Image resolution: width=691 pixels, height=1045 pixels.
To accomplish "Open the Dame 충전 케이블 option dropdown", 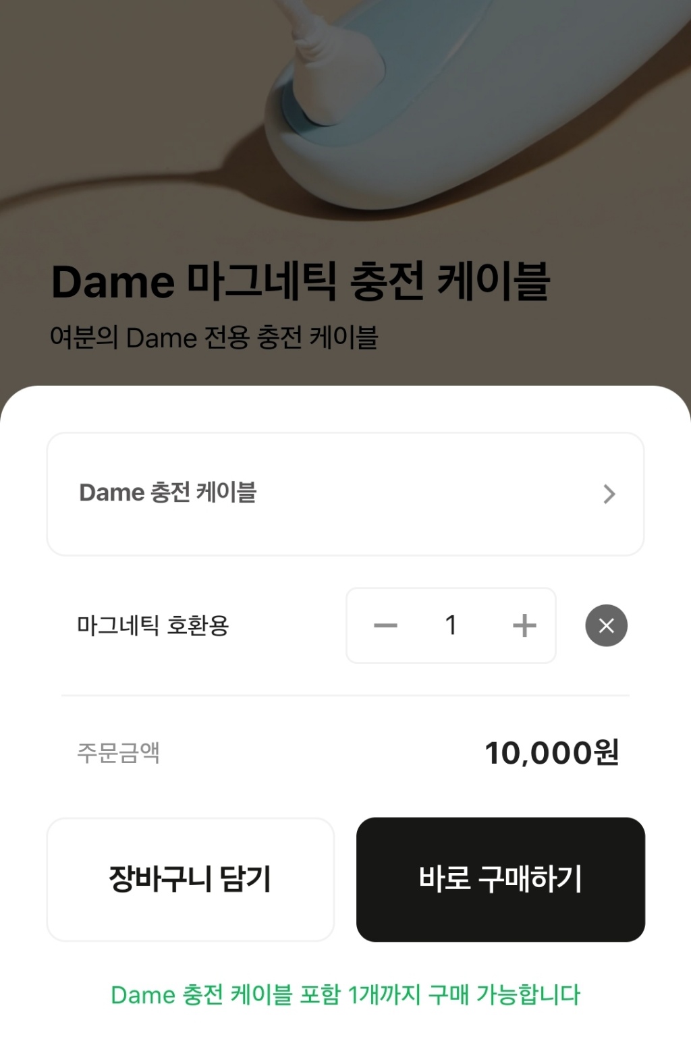I will [x=344, y=494].
